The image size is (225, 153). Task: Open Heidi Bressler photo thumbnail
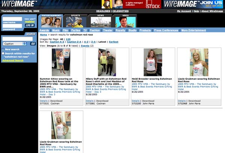pyautogui.click(x=153, y=62)
